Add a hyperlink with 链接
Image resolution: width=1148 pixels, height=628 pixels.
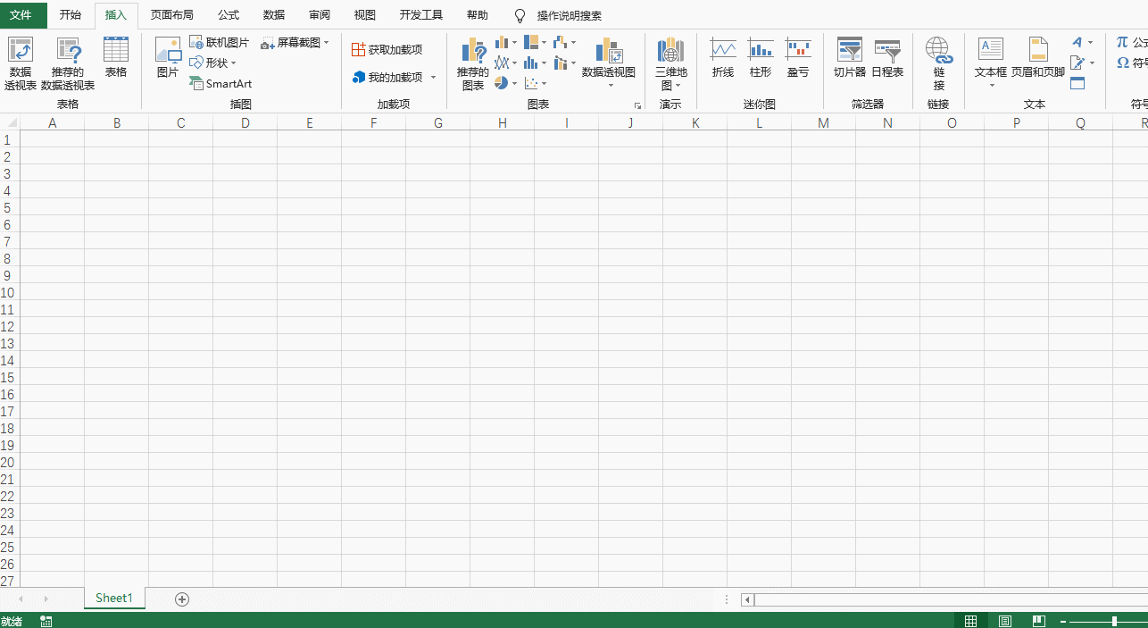pyautogui.click(x=937, y=61)
